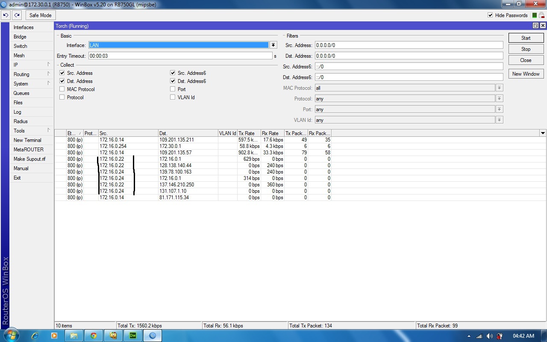Screen dimensions: 547x342
Task: Open the Bridge menu item
Action: point(31,37)
